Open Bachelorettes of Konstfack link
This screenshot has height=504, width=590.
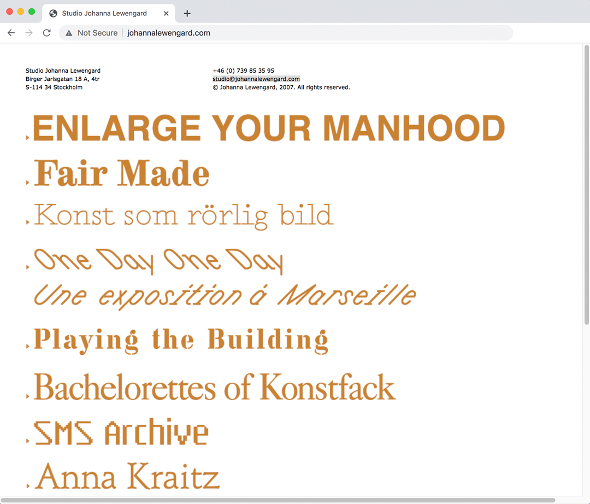[x=215, y=387]
